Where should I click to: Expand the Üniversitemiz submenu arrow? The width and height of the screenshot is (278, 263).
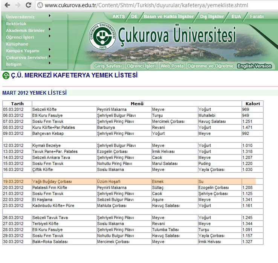coord(50,16)
